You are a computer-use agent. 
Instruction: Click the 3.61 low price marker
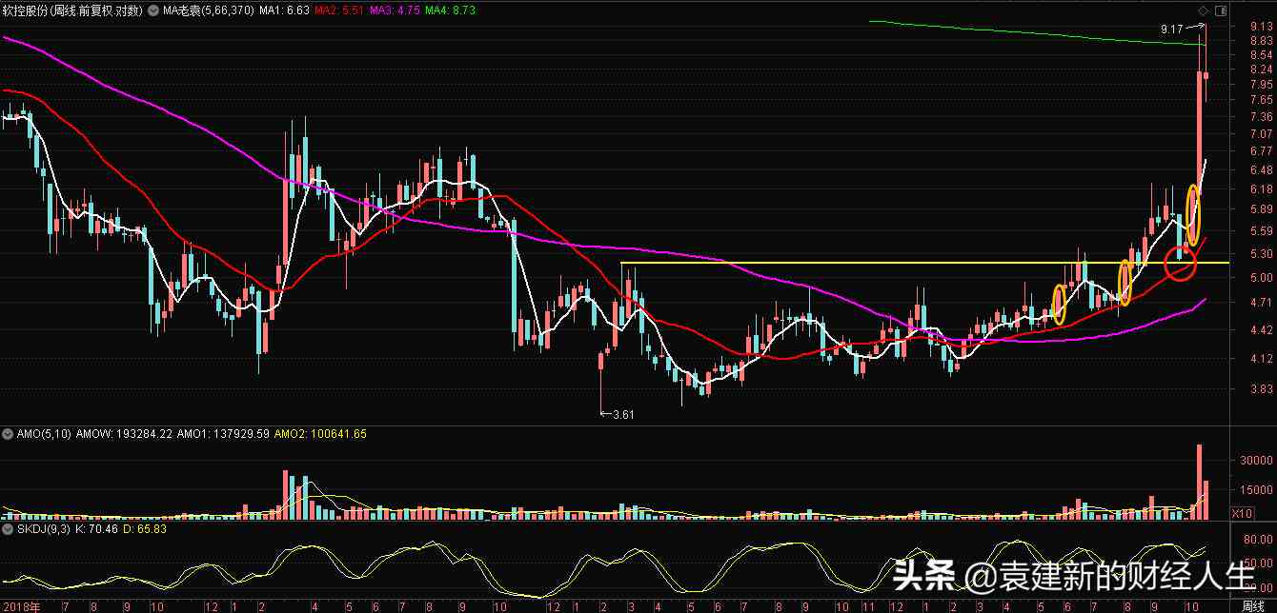coord(622,414)
